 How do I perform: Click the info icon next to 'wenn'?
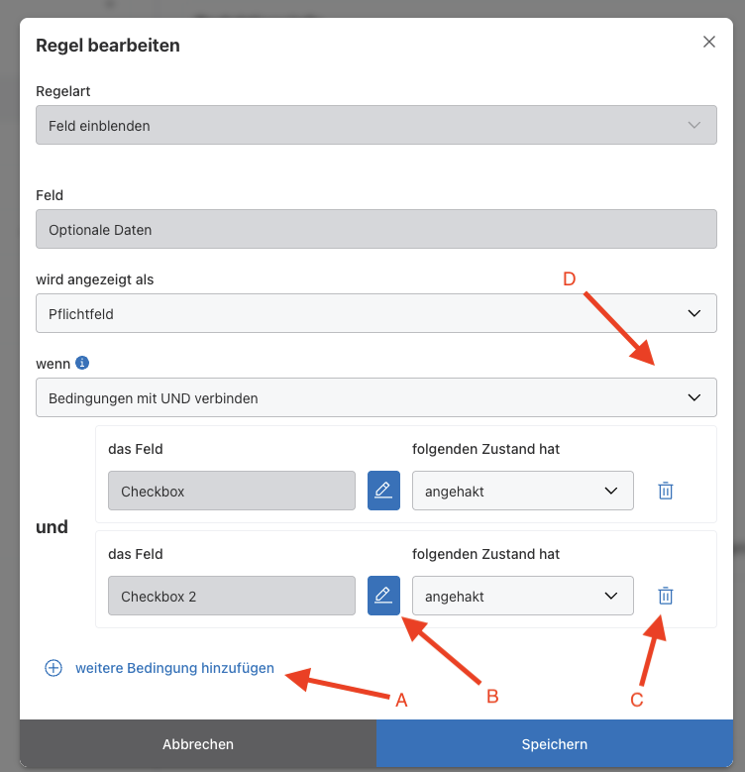[x=83, y=364]
